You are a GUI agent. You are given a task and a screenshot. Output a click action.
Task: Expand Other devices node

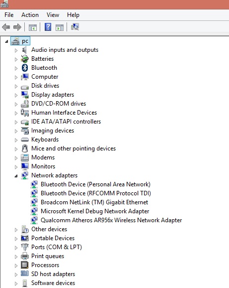[x=16, y=230]
